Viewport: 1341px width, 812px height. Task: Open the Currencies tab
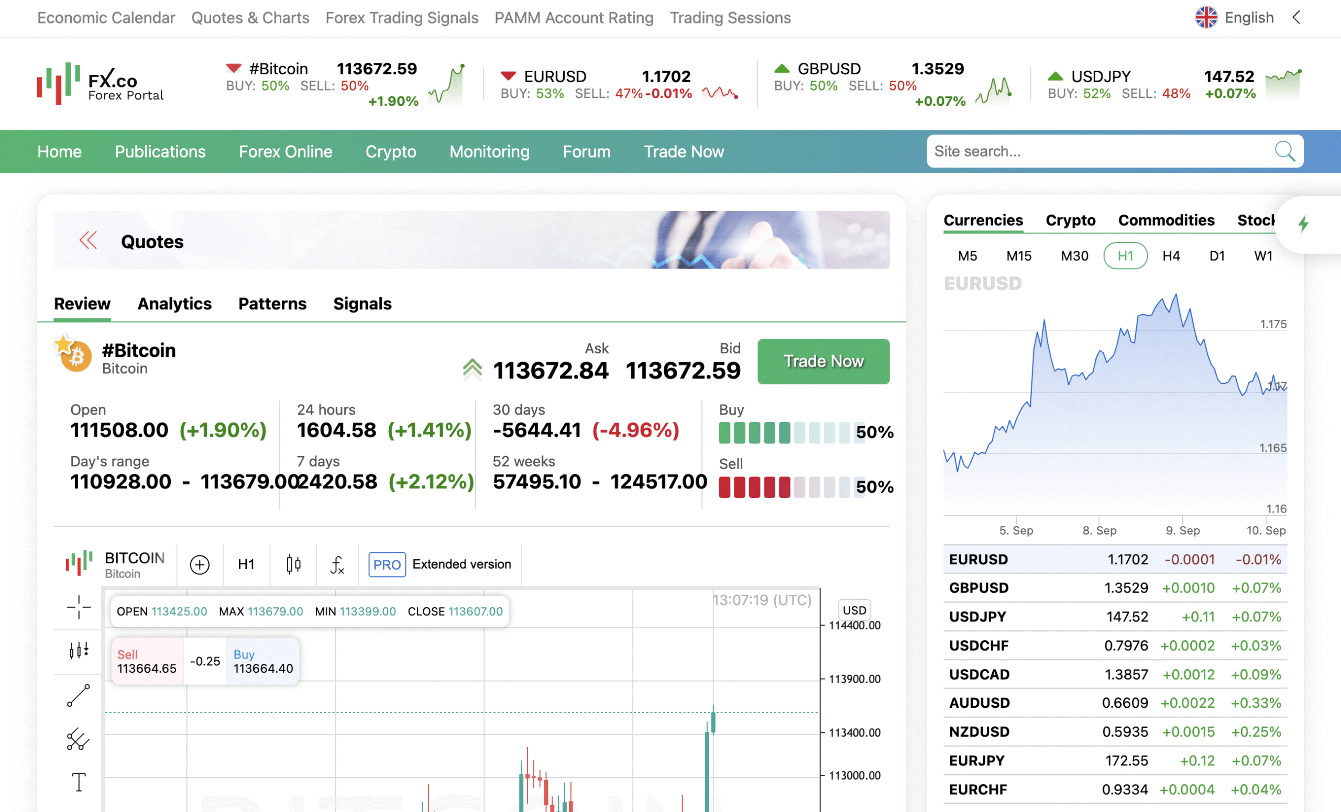[x=983, y=220]
